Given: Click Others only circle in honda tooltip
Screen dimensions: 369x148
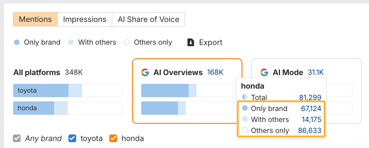Looking at the screenshot, I should pyautogui.click(x=245, y=130).
